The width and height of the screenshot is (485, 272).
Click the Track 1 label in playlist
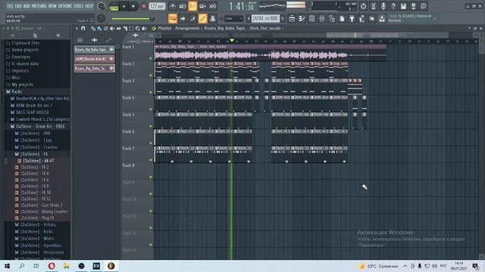pos(128,47)
